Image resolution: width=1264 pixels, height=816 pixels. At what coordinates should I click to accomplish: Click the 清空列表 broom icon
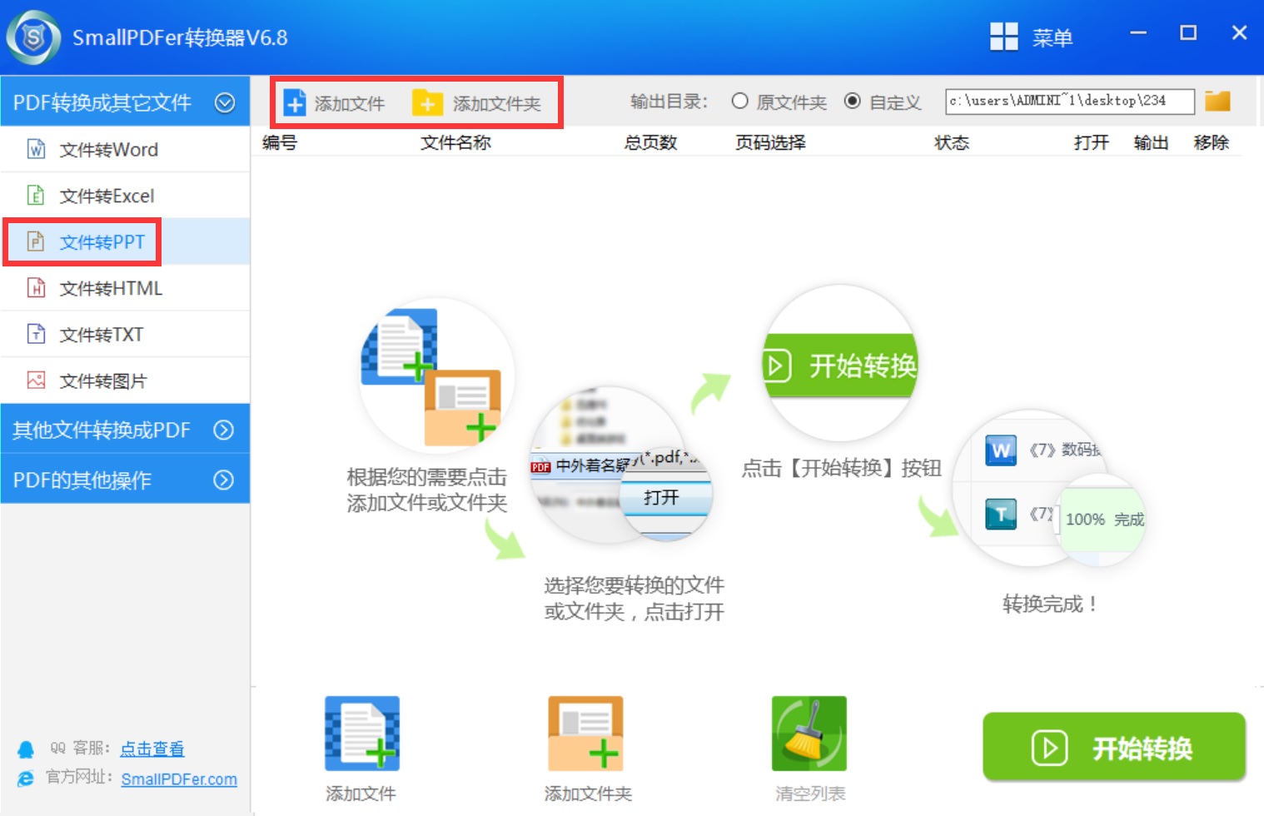pos(809,734)
